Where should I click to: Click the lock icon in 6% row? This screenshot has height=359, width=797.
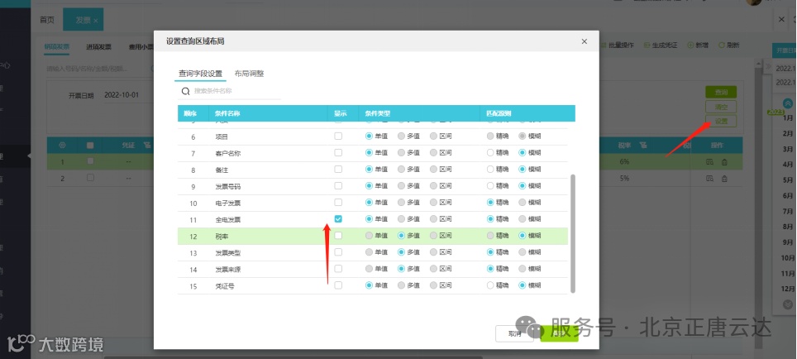click(724, 161)
